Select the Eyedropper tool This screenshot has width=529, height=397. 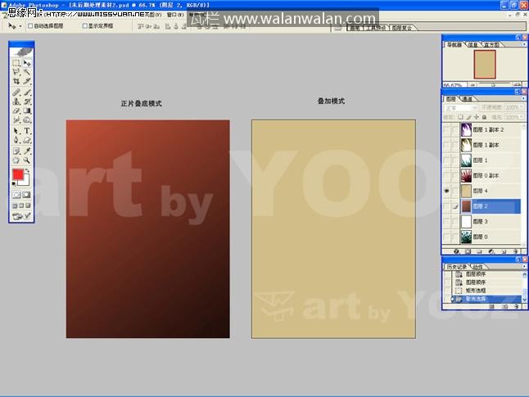(x=27, y=151)
